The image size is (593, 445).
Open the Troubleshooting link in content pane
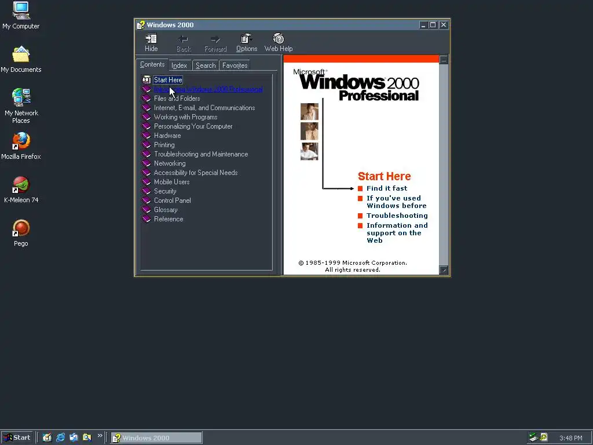pyautogui.click(x=397, y=216)
